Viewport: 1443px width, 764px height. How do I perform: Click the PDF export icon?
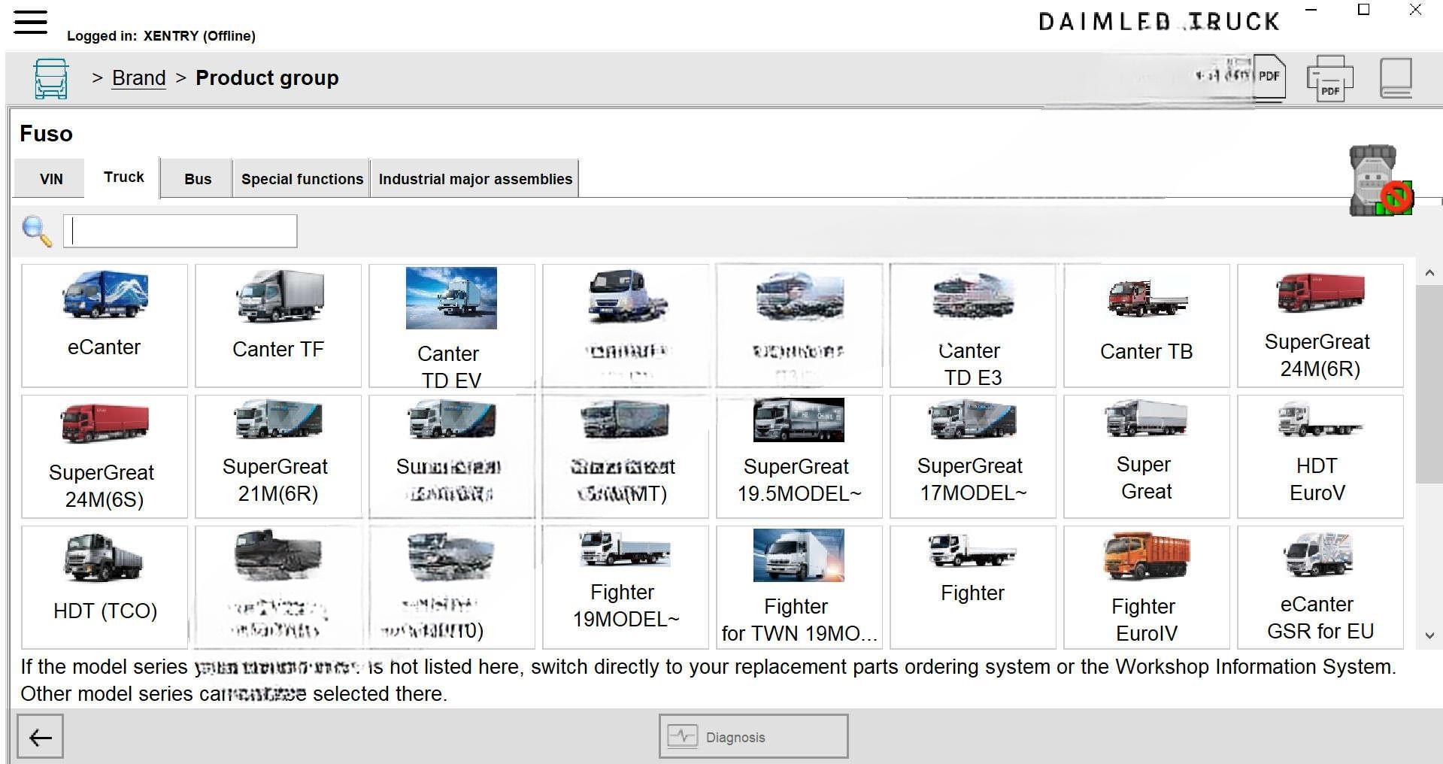pos(1269,77)
